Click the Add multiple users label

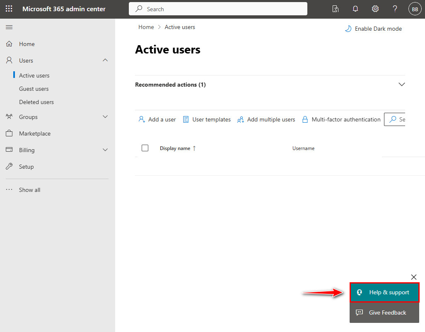271,119
